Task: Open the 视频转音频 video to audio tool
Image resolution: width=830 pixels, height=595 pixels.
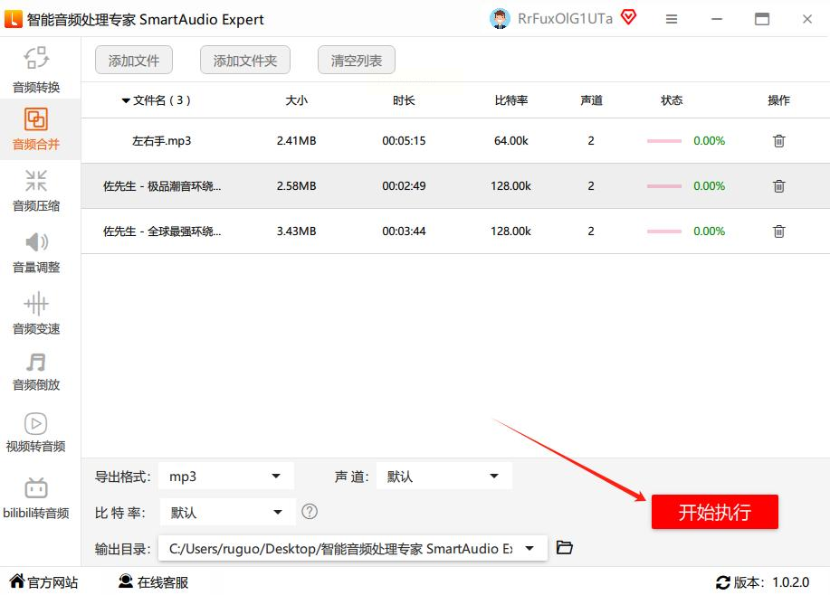Action: point(36,432)
